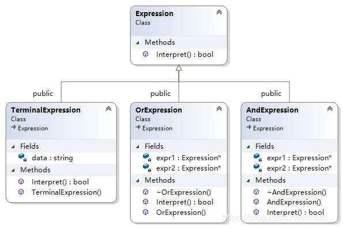Select the Interpret() : bool method in OrExpression
Viewport: 343px width, 228px height.
pos(184,202)
